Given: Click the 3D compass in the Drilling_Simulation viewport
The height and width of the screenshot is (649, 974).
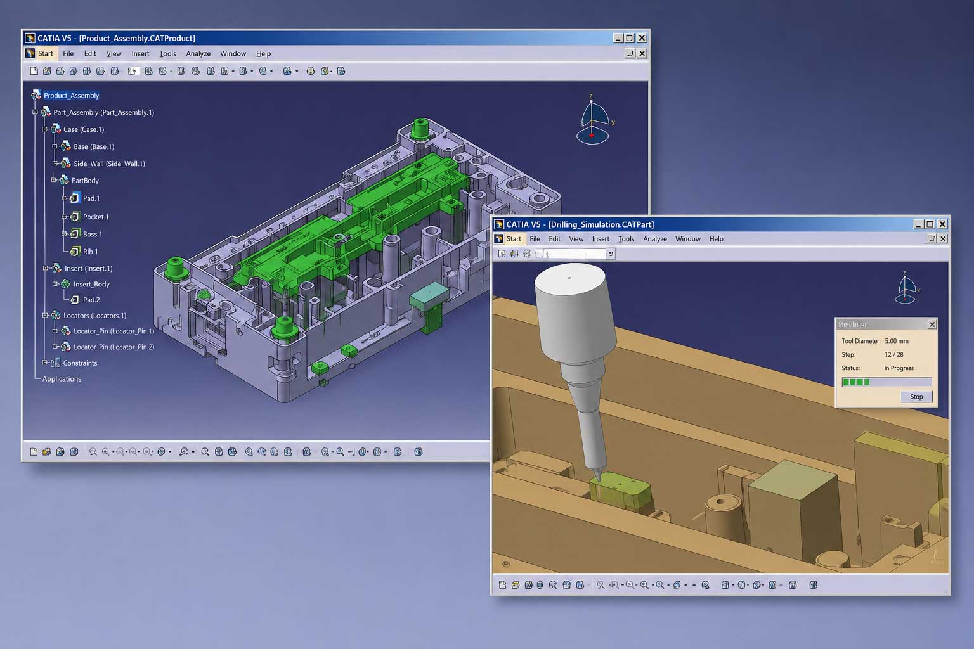Looking at the screenshot, I should click(x=907, y=288).
